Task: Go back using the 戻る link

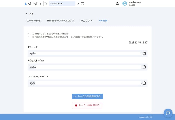Action: pos(30,14)
